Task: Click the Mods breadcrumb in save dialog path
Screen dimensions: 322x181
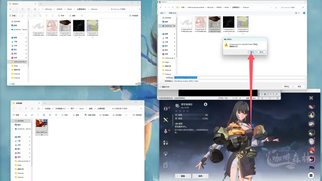Action: point(226,7)
